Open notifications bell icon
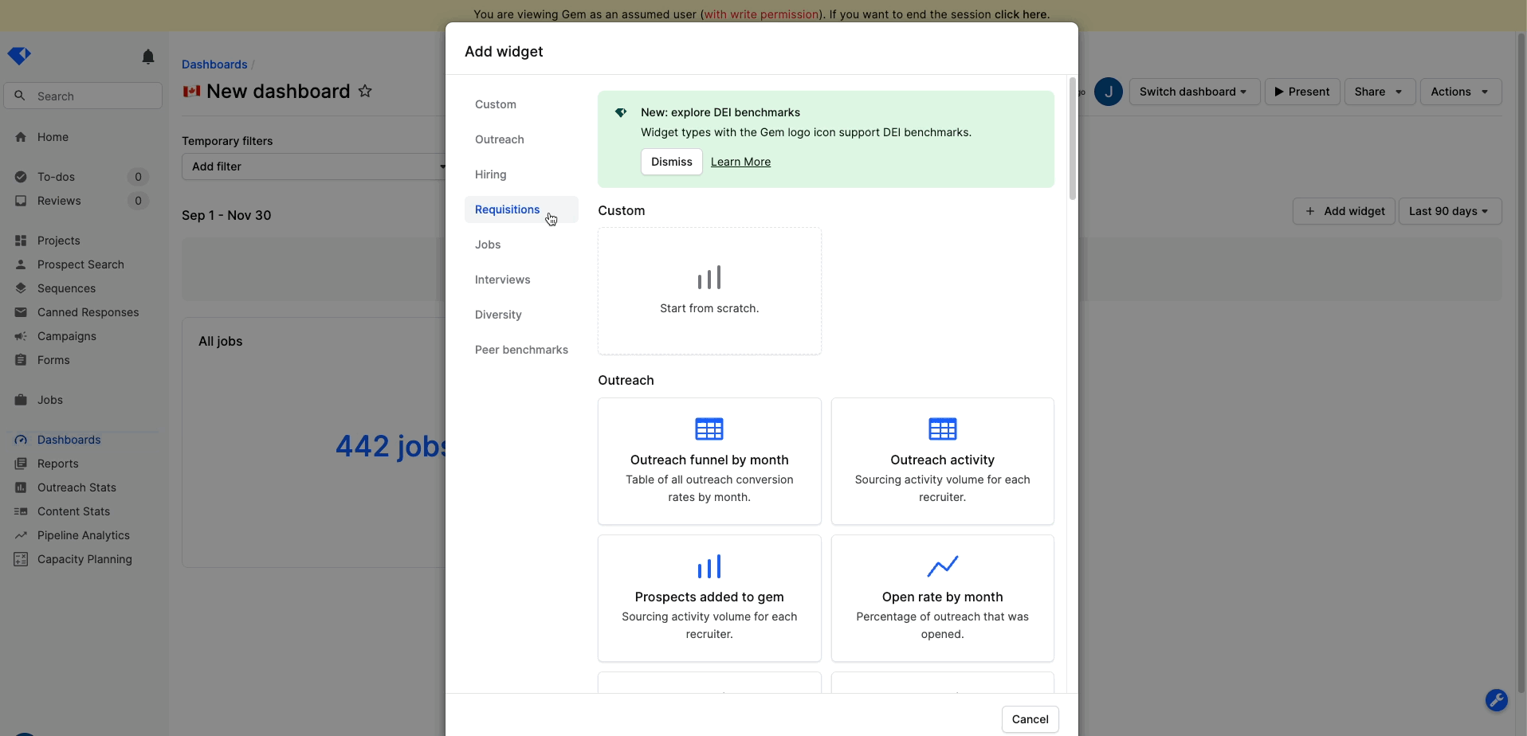 pos(148,57)
